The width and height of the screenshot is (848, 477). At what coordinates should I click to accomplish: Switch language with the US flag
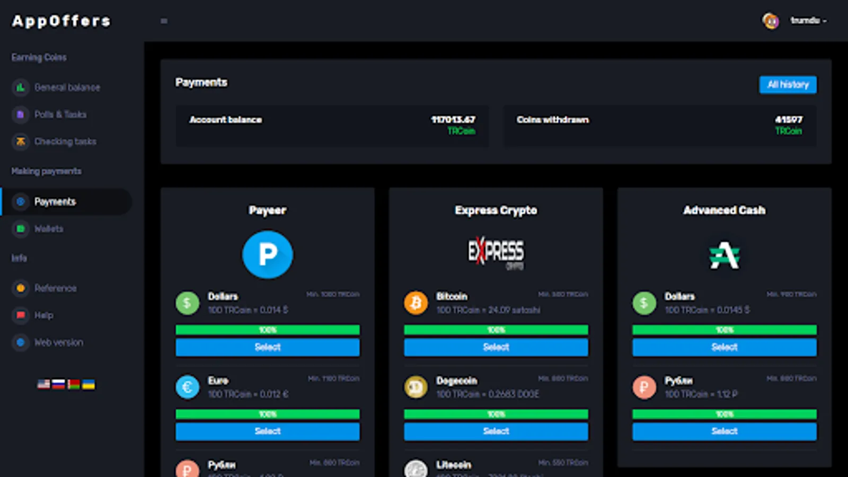coord(43,384)
